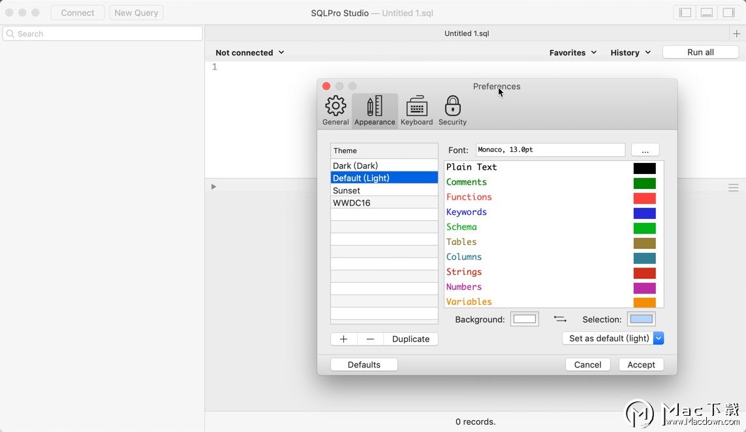Open the Favorites dropdown

tap(573, 53)
